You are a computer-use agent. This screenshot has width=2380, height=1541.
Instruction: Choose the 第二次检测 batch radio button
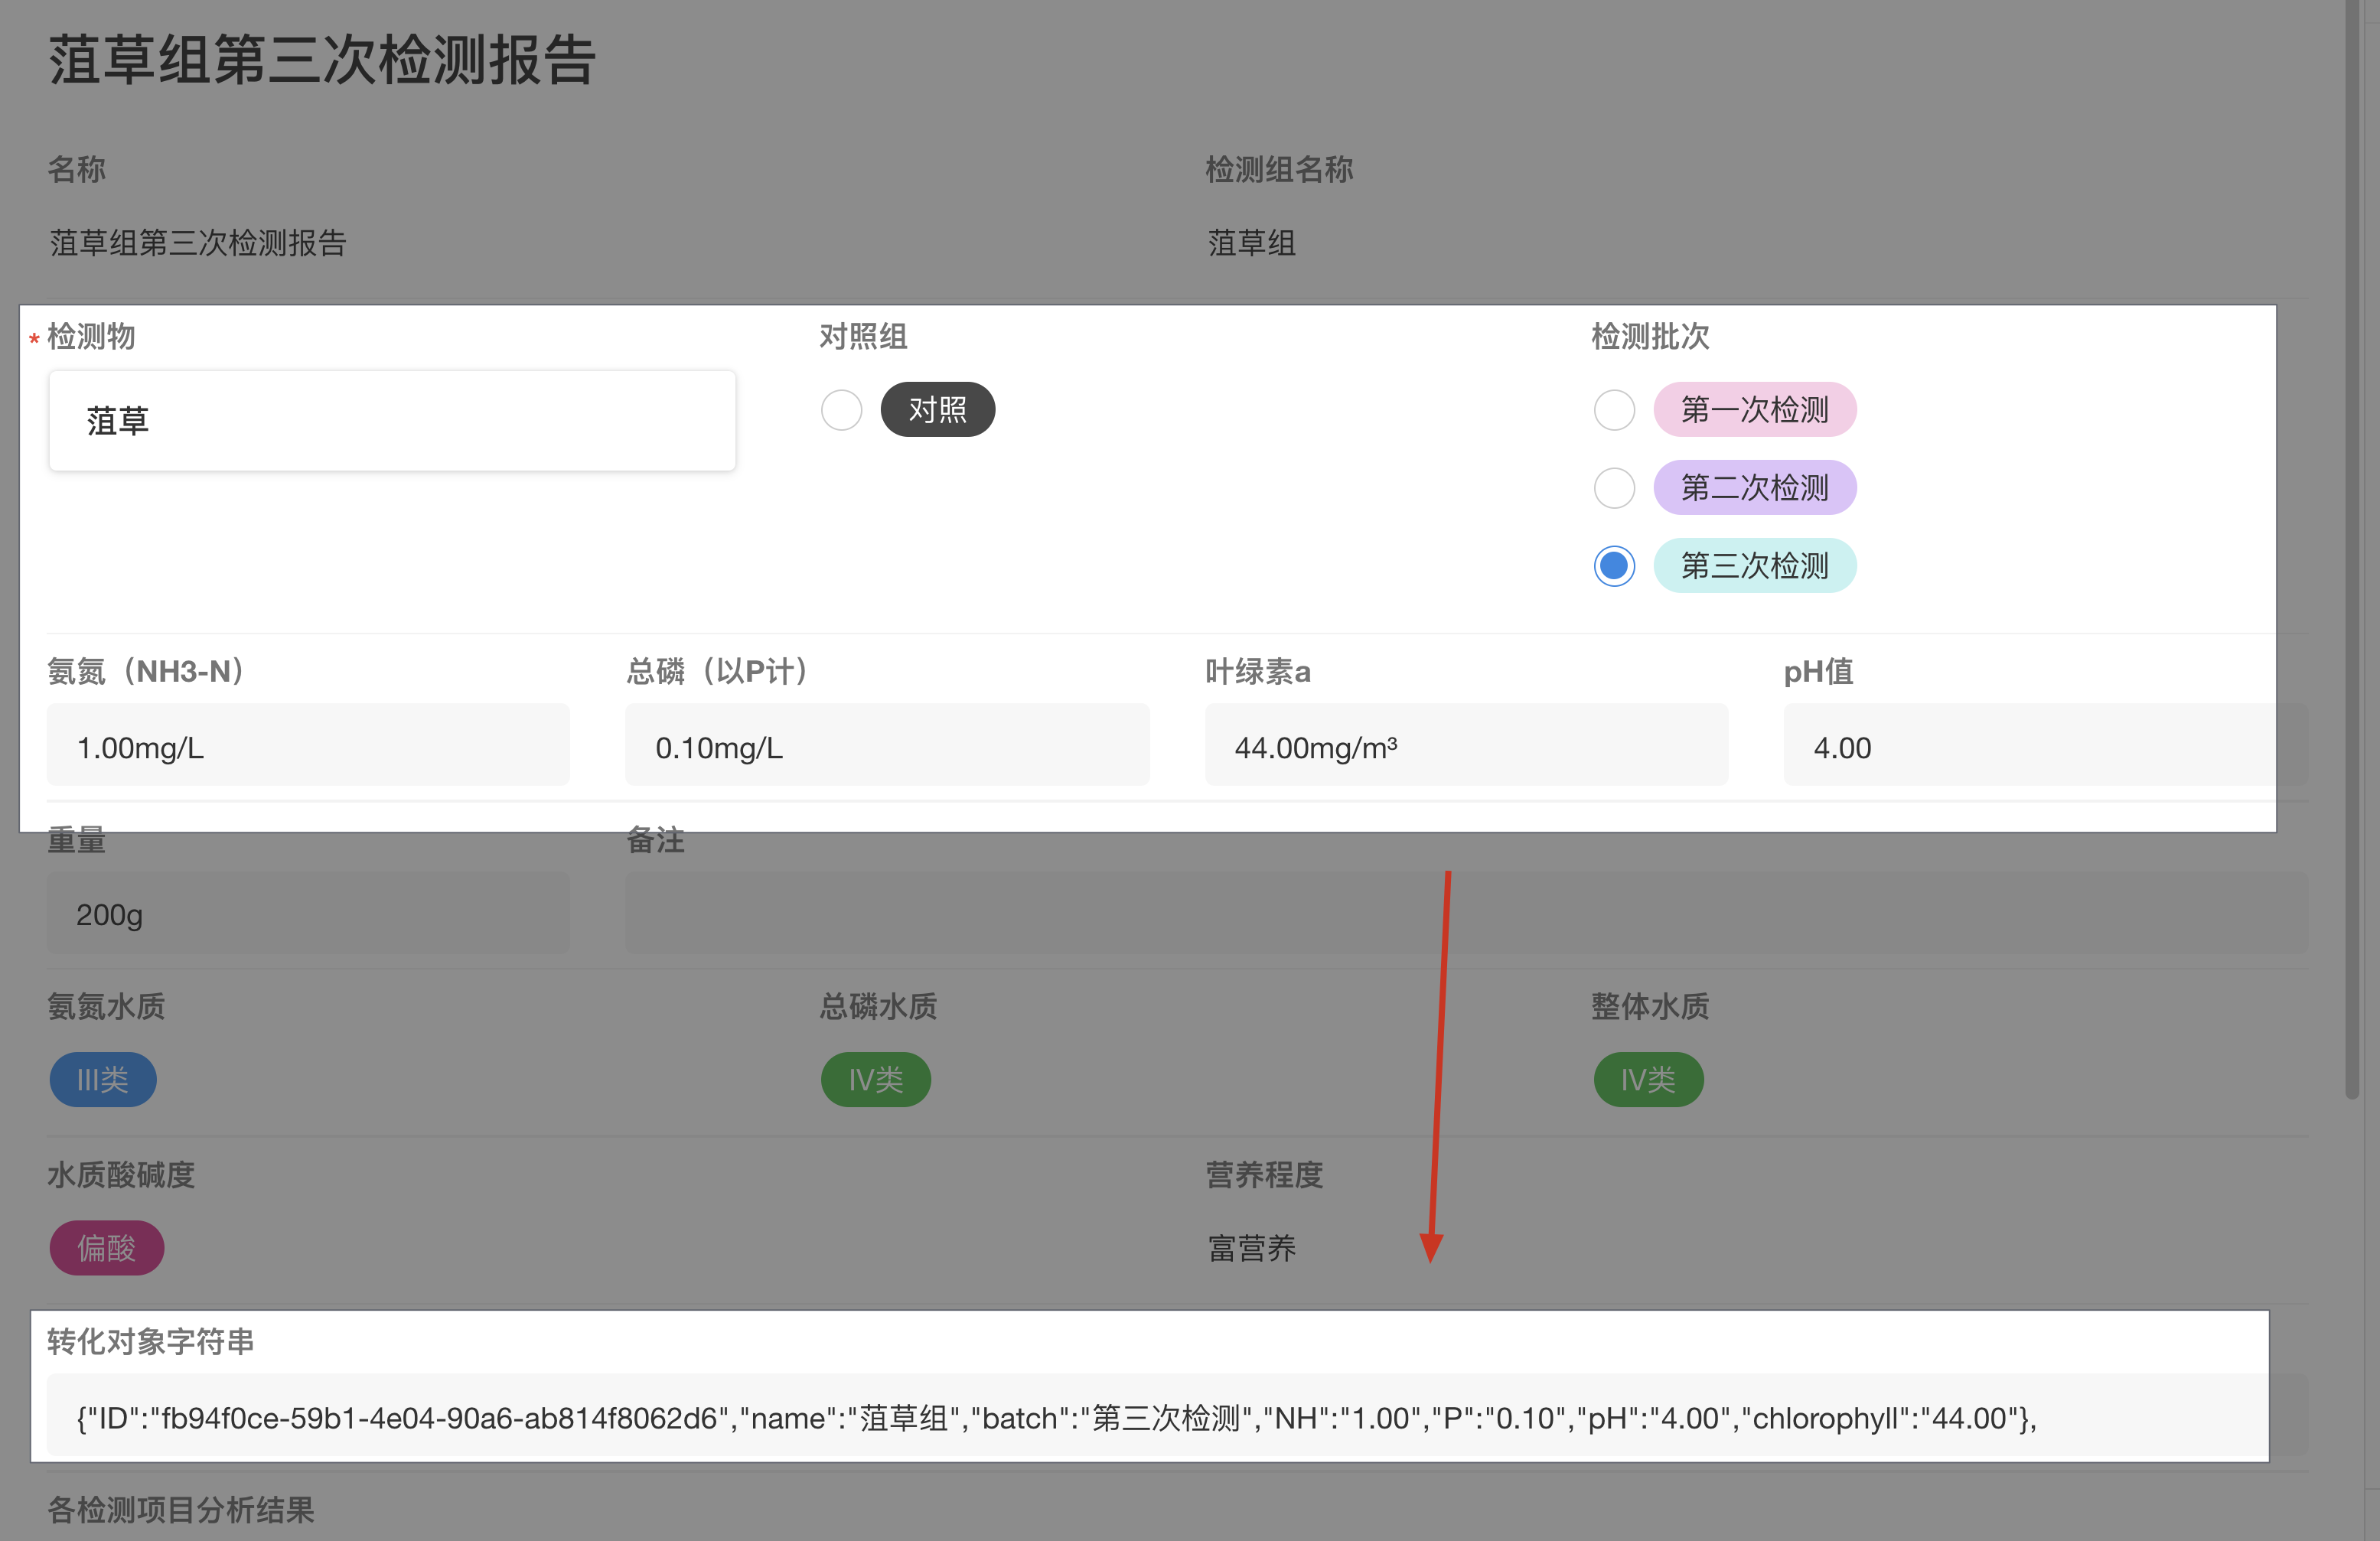point(1613,488)
